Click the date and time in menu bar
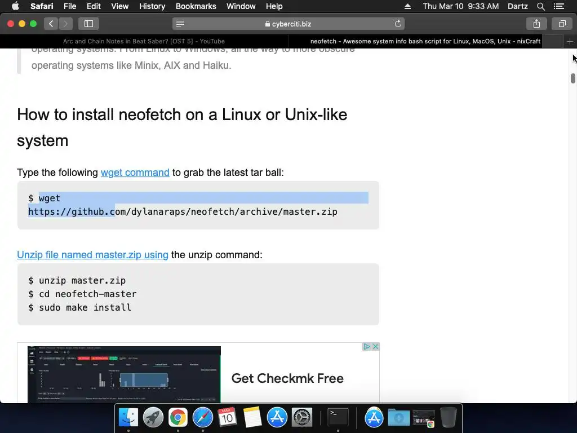 coord(461,6)
